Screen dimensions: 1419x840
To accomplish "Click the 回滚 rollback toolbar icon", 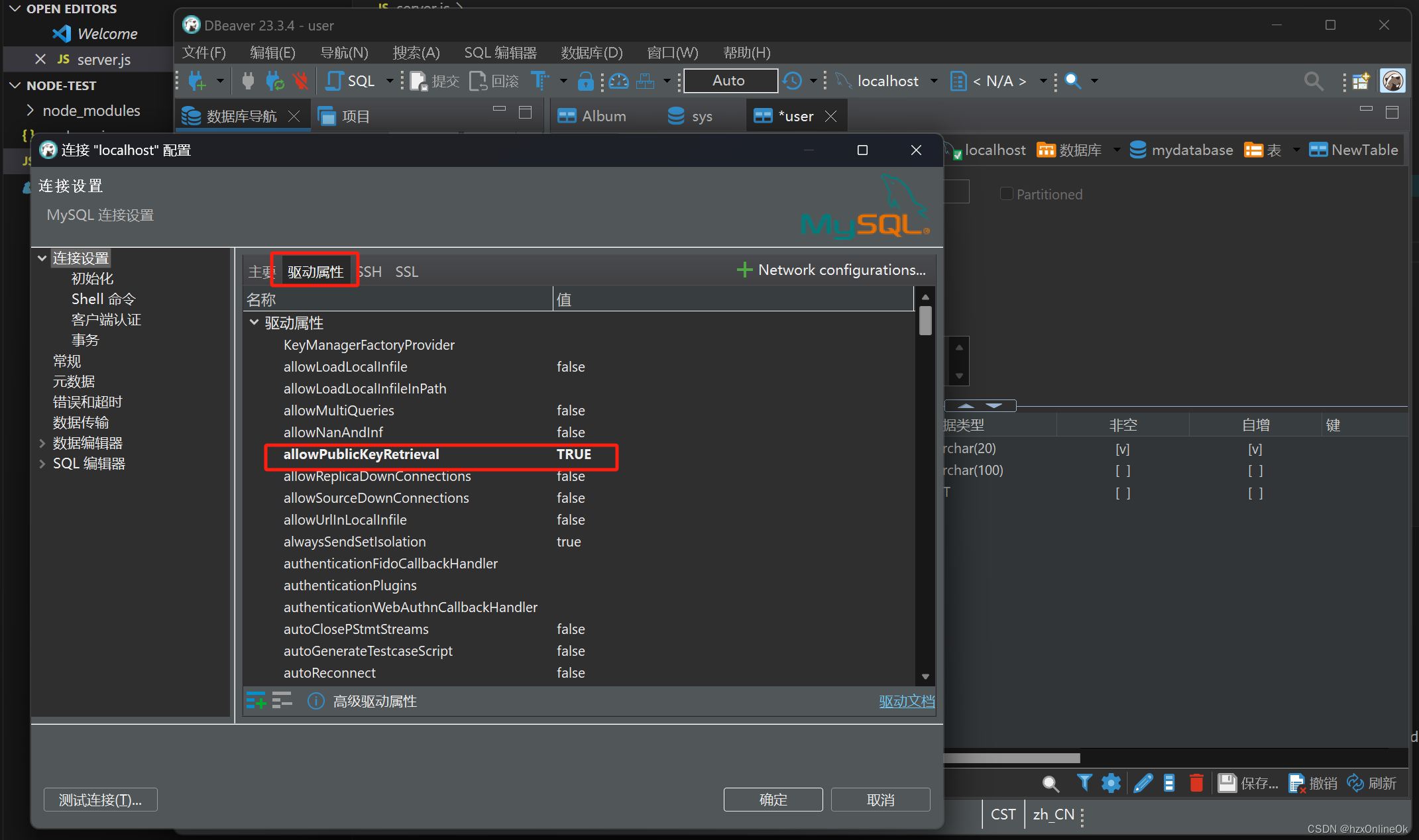I will (x=494, y=81).
